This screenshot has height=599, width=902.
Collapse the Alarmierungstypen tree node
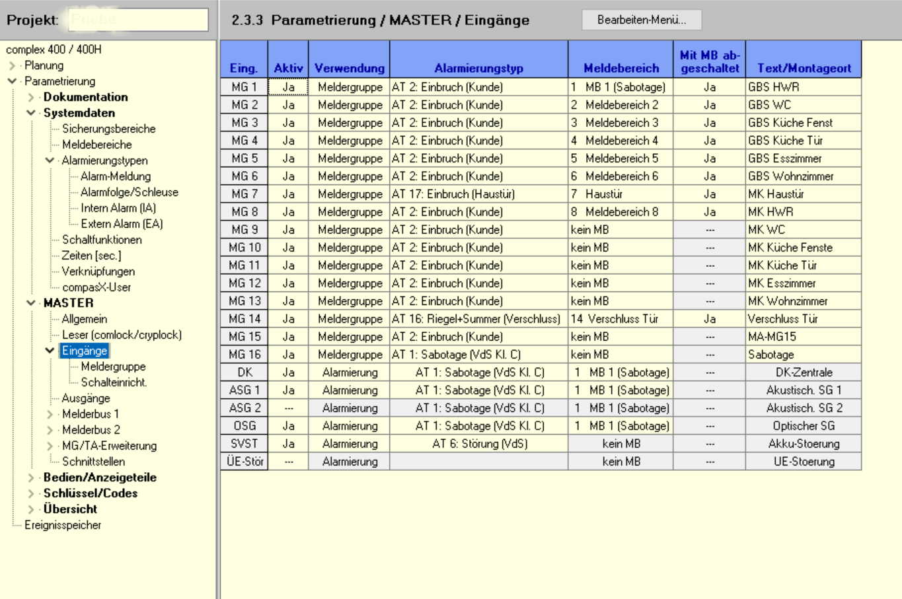pos(50,160)
